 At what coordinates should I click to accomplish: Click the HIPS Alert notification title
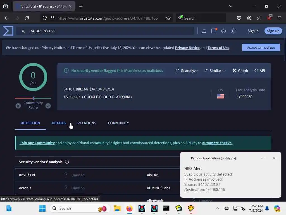click(193, 168)
